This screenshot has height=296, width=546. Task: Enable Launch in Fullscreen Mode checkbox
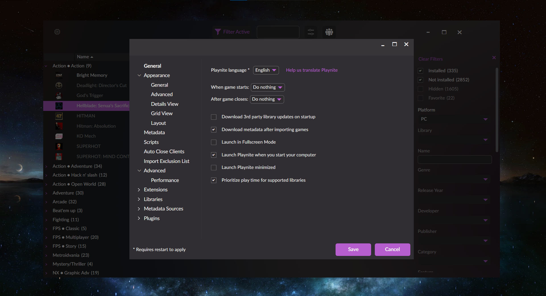coord(214,142)
